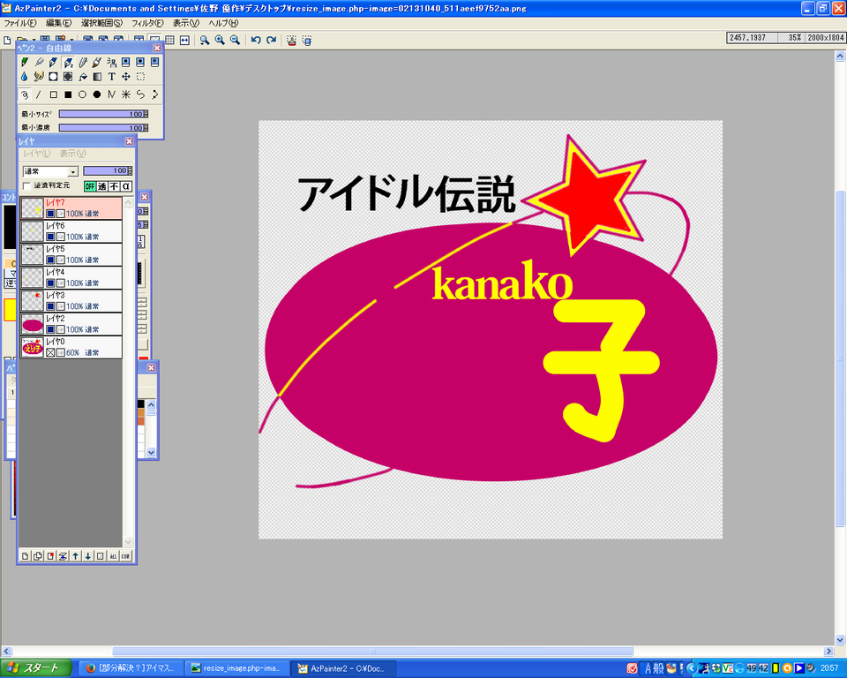The image size is (847, 678).
Task: Open dropdown arrow next to export toolbar icon
Action: 71,41
